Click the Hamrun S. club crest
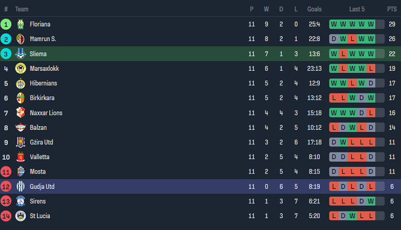The height and width of the screenshot is (230, 401). pos(21,39)
